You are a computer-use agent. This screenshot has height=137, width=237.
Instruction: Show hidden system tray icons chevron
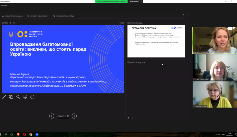(216, 135)
